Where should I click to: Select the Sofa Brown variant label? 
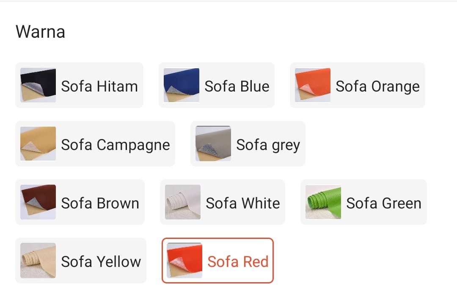coord(100,203)
